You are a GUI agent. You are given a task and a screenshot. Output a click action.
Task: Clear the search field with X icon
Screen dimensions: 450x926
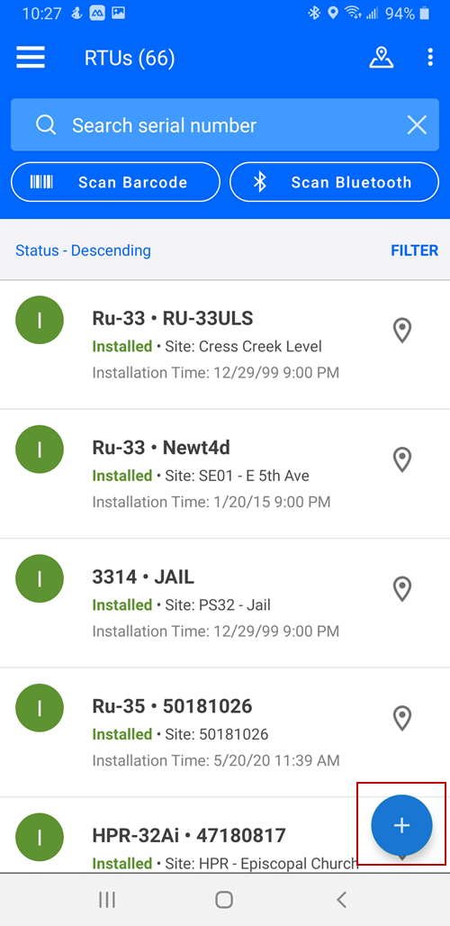[417, 125]
